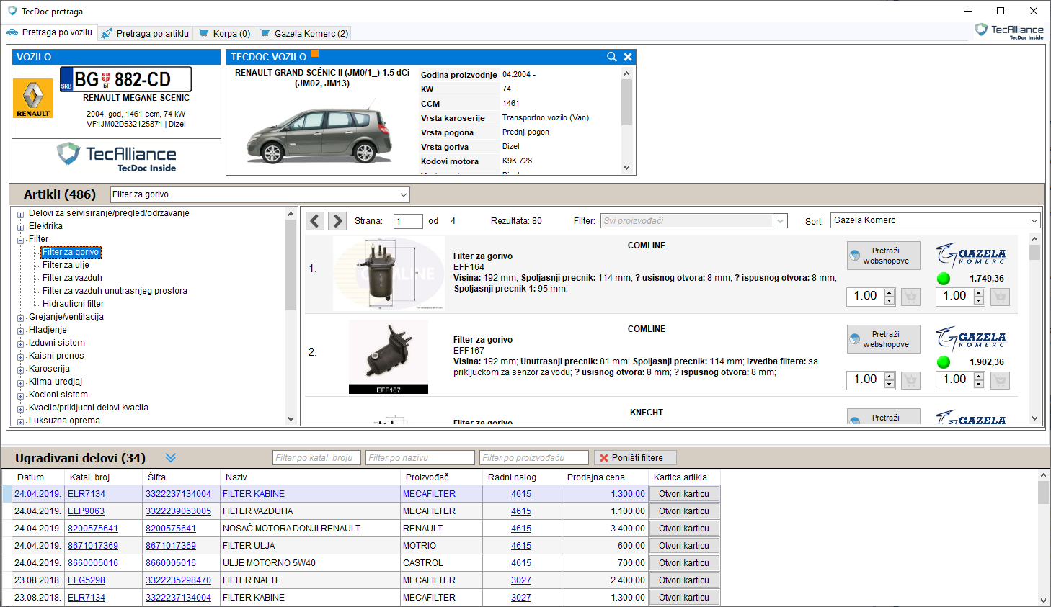Image resolution: width=1051 pixels, height=607 pixels.
Task: Collapse Ugrađivani delovi with double chevron
Action: pos(170,458)
